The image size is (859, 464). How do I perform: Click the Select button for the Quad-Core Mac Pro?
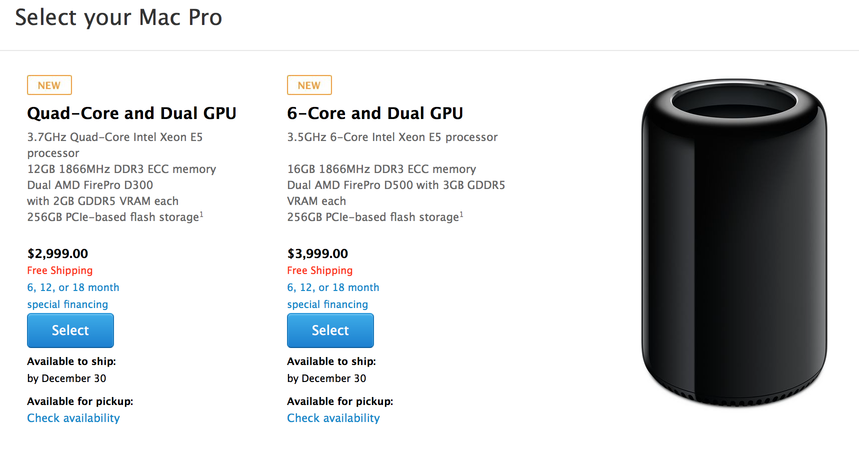point(70,330)
